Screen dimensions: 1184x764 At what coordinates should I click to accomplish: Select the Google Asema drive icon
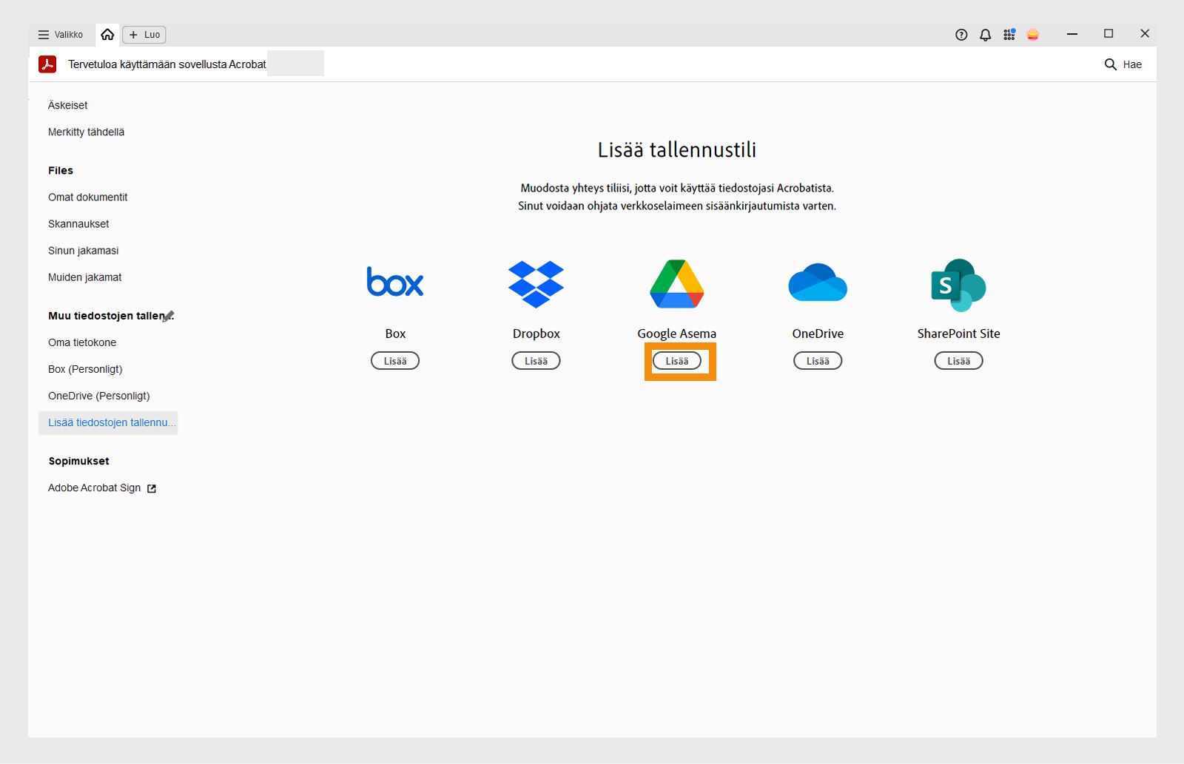coord(676,283)
